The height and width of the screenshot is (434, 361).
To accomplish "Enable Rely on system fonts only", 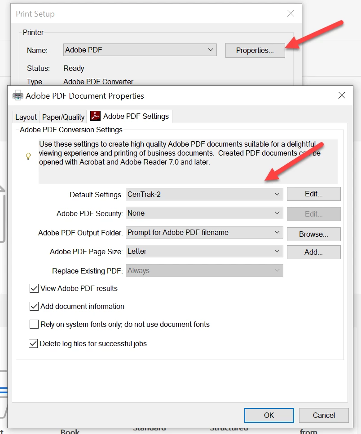I will (x=34, y=324).
